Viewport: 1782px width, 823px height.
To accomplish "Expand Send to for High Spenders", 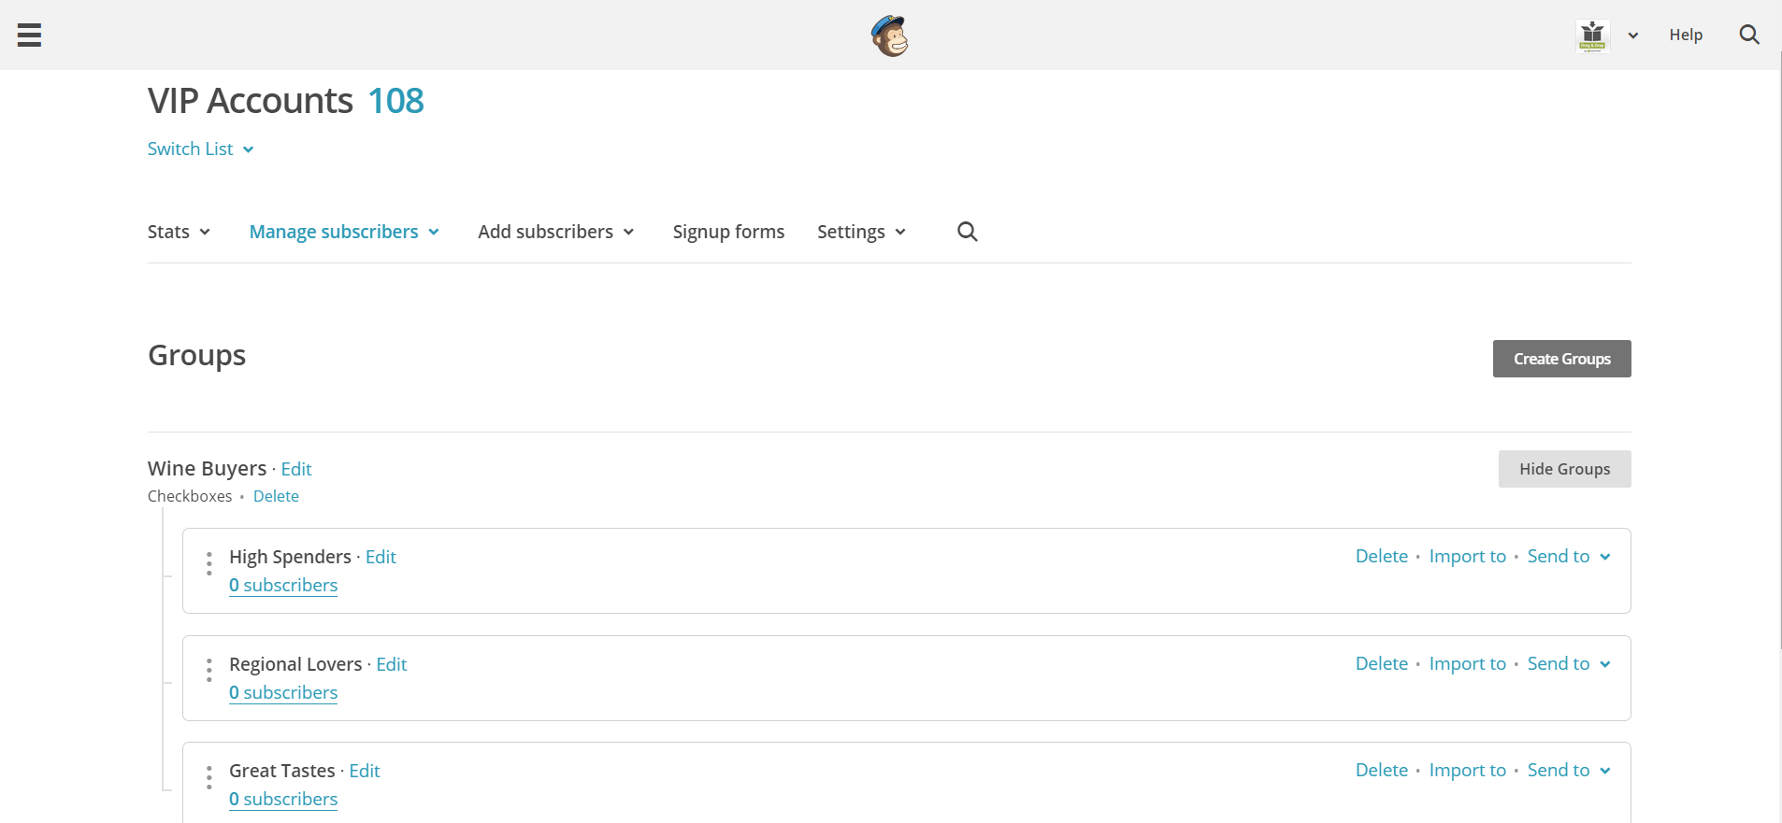I will click(x=1568, y=557).
